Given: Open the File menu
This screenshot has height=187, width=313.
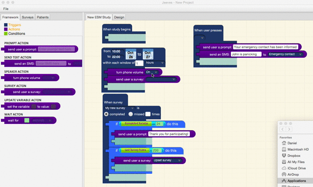Looking at the screenshot, I should (x=6, y=9).
